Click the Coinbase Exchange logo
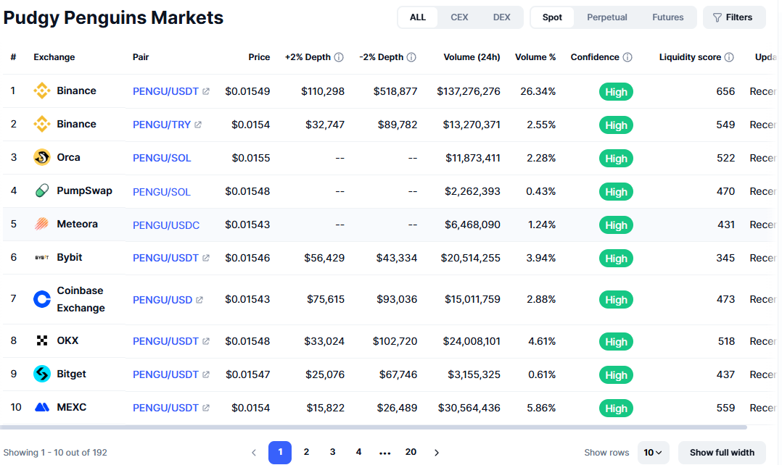782x465 pixels. [42, 299]
